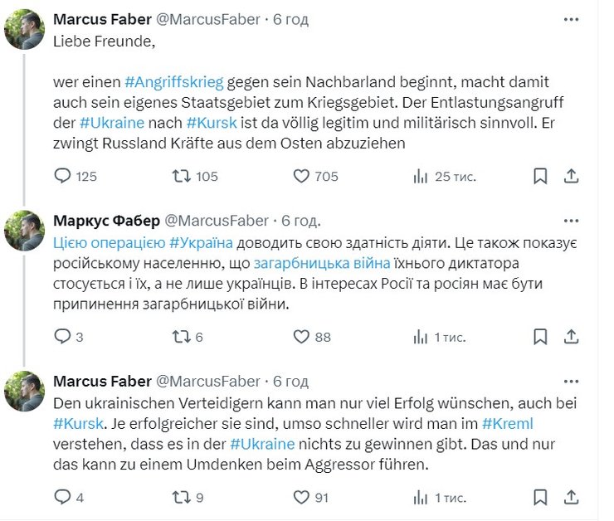
Task: Share the first tweet
Action: pos(571,176)
